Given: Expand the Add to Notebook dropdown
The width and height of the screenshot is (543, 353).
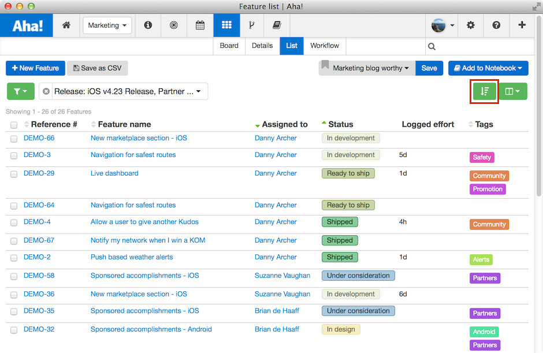Looking at the screenshot, I should click(488, 68).
